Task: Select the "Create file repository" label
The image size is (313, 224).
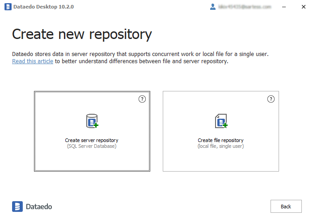Action: point(220,140)
